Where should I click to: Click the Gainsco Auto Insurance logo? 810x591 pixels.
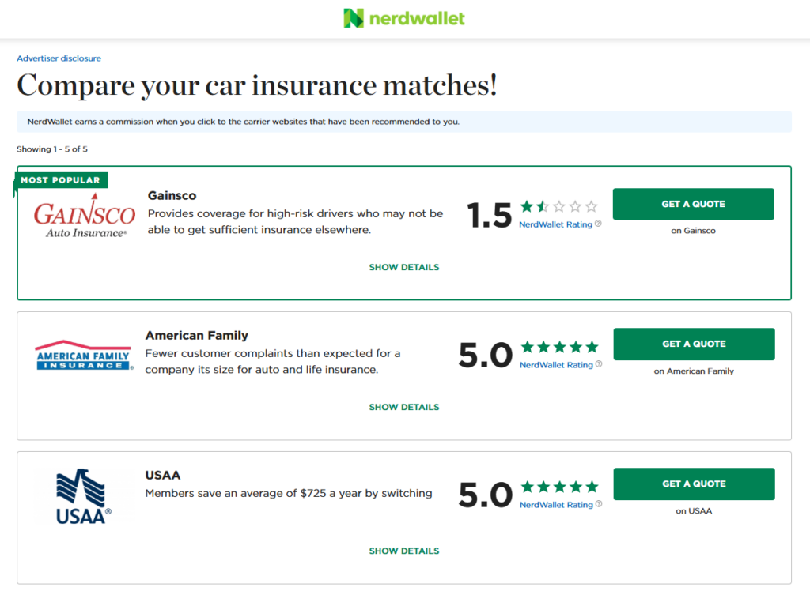pyautogui.click(x=84, y=217)
